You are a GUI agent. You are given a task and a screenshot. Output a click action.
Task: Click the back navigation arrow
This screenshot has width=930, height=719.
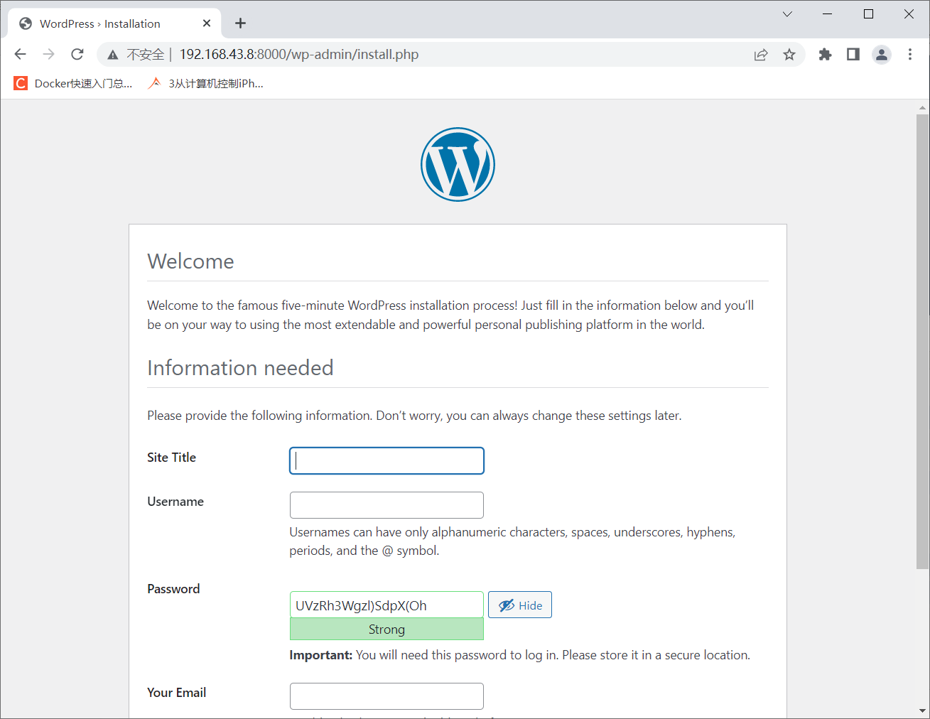[x=20, y=54]
